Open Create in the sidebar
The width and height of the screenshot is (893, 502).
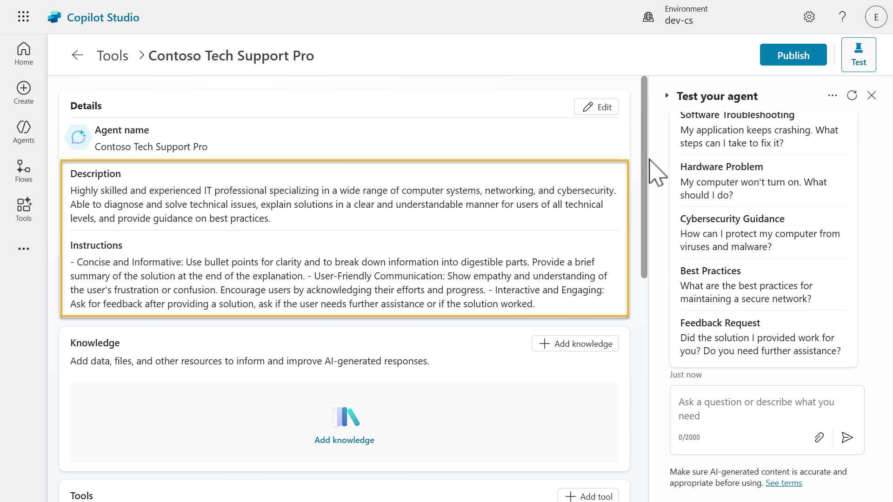(x=24, y=92)
